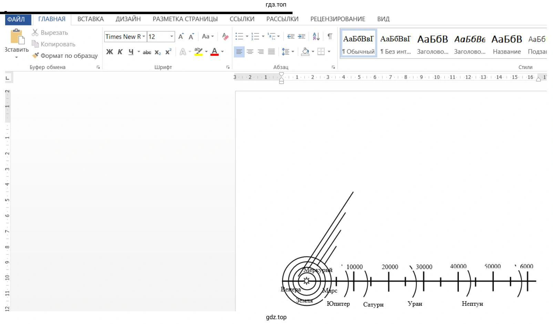Screen dimensions: 553x324
Task: Switch to the РАЗМЕТКА СТРАНИЦЫ tab
Action: [185, 19]
